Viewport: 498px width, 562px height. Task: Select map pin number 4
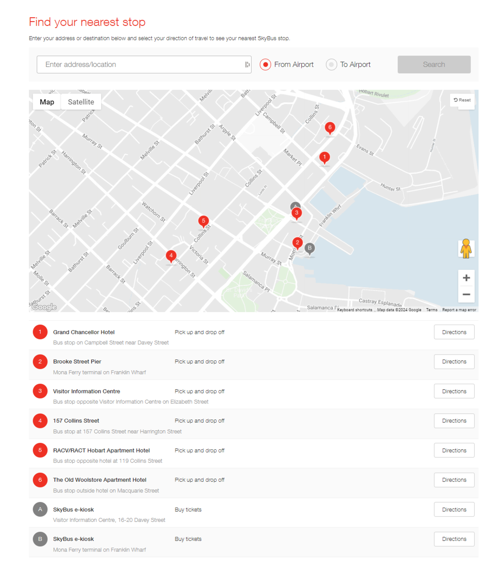[171, 256]
